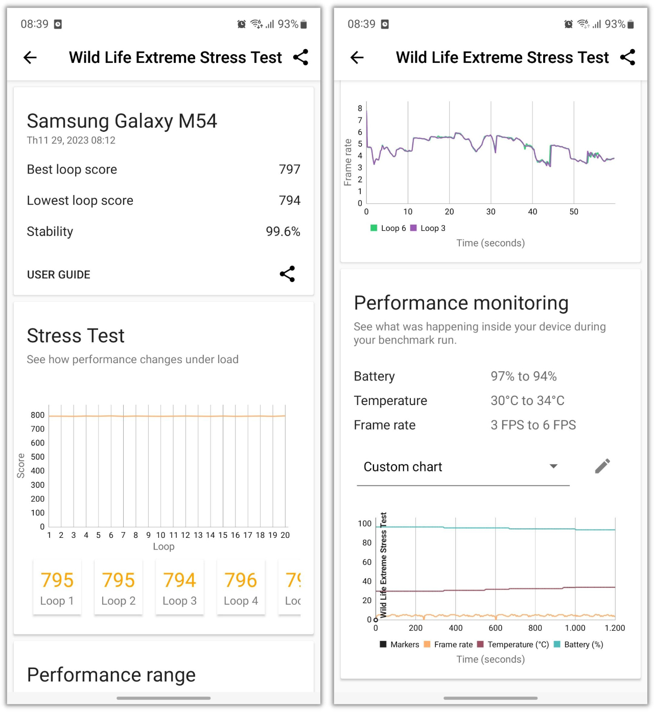This screenshot has height=712, width=654.
Task: Select the Performance range section
Action: 111,675
